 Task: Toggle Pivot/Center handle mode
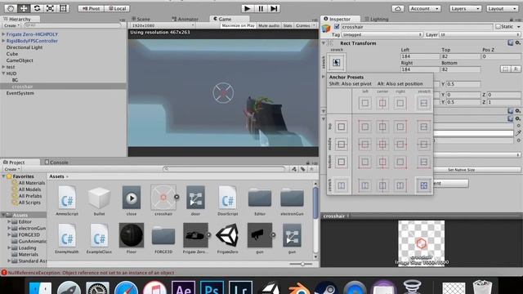click(x=91, y=9)
